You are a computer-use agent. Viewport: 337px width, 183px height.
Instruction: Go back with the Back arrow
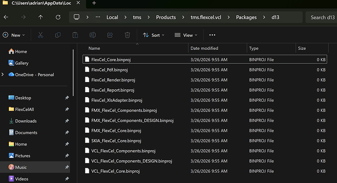[6, 17]
